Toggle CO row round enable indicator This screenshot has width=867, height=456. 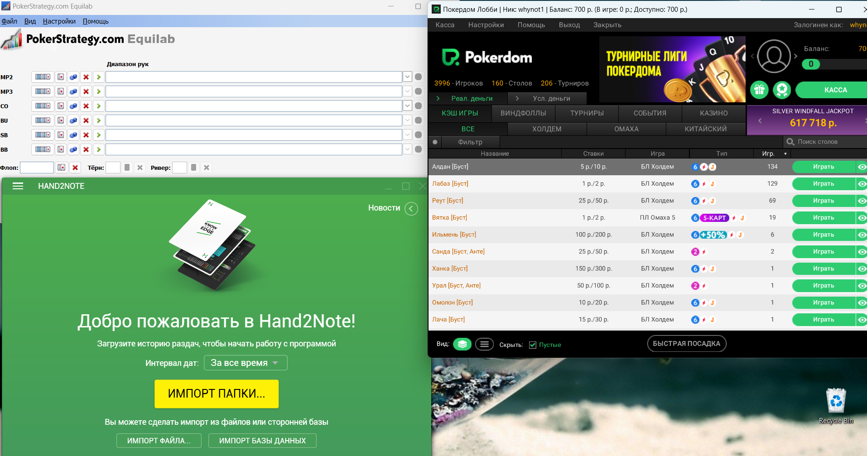[x=419, y=106]
